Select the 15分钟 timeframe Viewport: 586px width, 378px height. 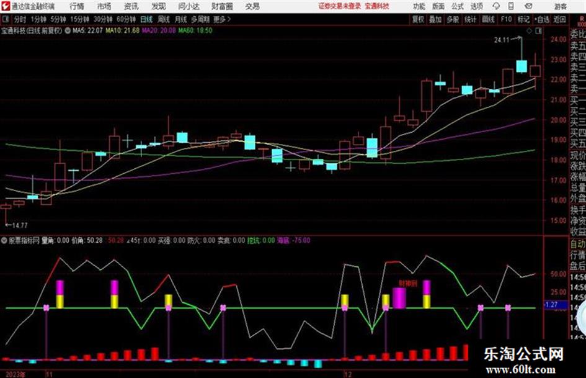coord(79,19)
